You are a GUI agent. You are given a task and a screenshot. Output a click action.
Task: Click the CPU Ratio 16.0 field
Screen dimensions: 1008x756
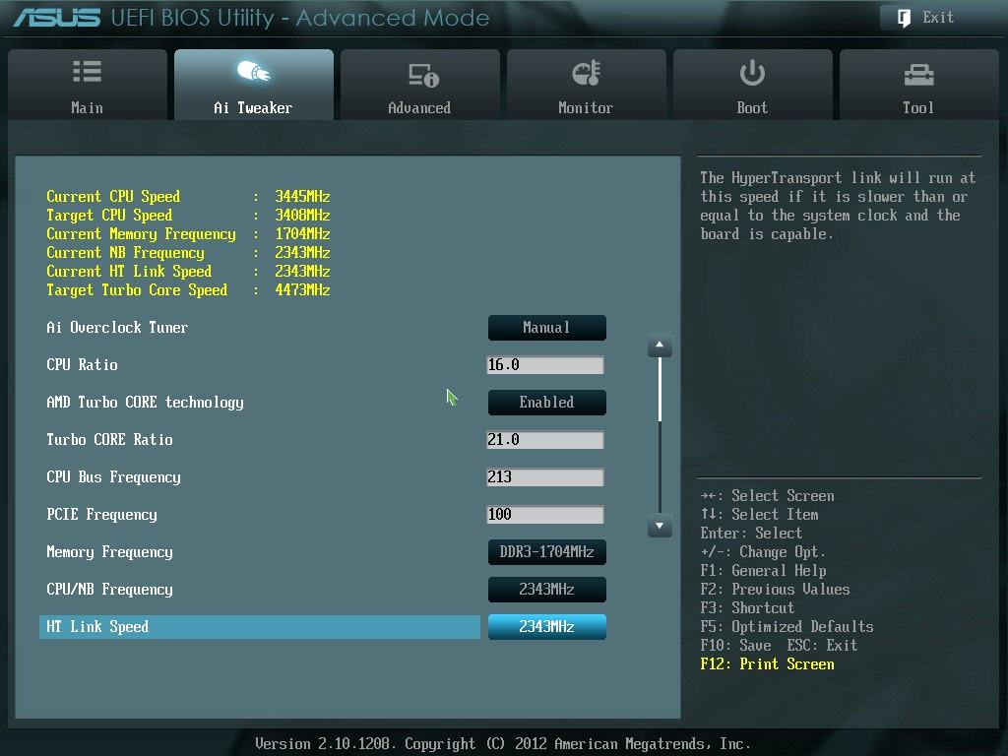545,365
